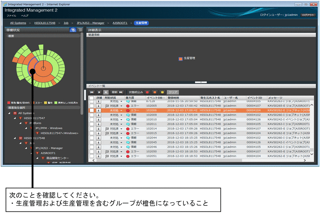
Task: Filter events by yellow warning status icon
Action: (x=162, y=92)
